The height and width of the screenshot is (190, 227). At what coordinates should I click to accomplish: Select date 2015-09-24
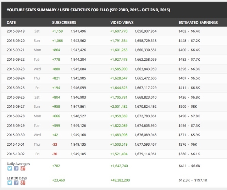pos(16,78)
